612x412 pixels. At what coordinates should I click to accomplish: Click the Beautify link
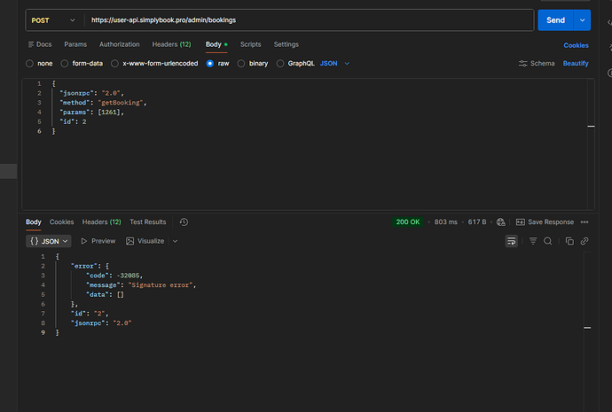(576, 64)
